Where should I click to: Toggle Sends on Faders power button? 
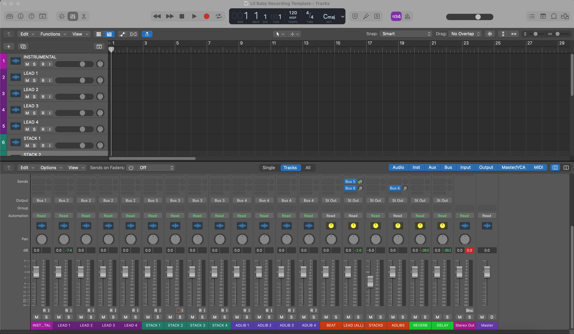(x=131, y=168)
